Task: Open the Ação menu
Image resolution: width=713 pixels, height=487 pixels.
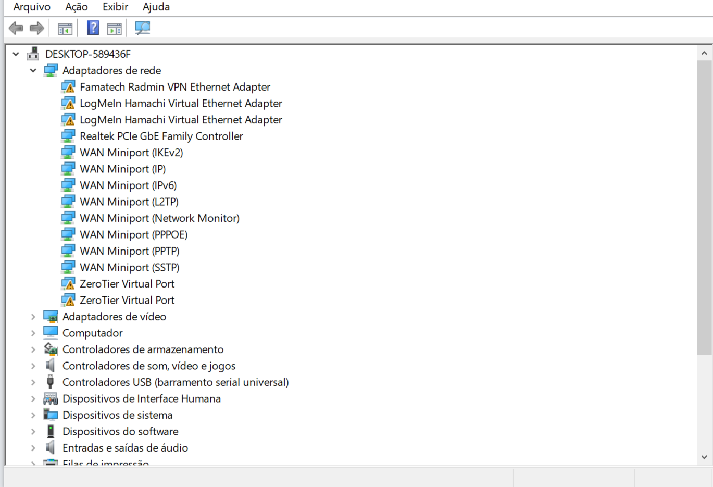Action: coord(77,7)
